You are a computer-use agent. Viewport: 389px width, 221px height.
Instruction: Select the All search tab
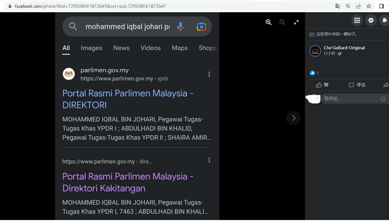click(x=66, y=48)
